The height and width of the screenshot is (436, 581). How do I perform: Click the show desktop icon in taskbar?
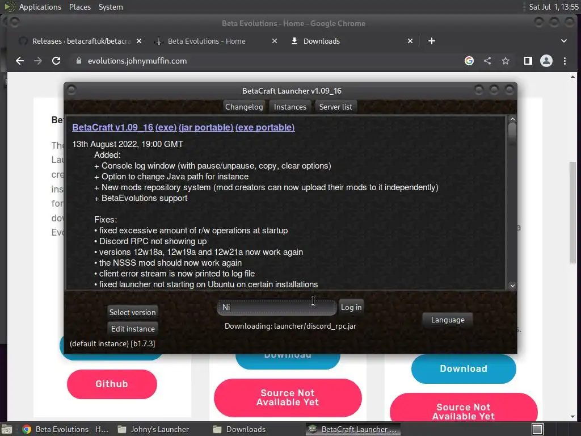[x=7, y=429]
